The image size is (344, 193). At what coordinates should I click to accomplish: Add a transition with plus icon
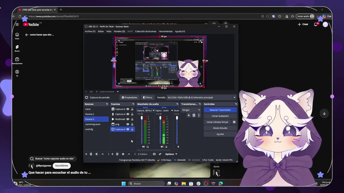coord(189,115)
